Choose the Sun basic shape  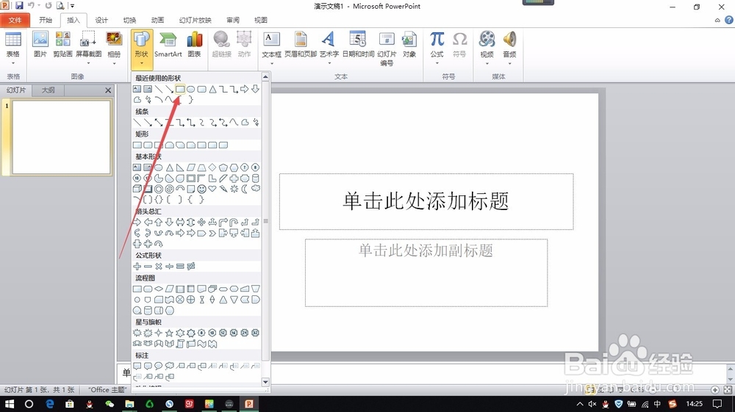(x=234, y=189)
